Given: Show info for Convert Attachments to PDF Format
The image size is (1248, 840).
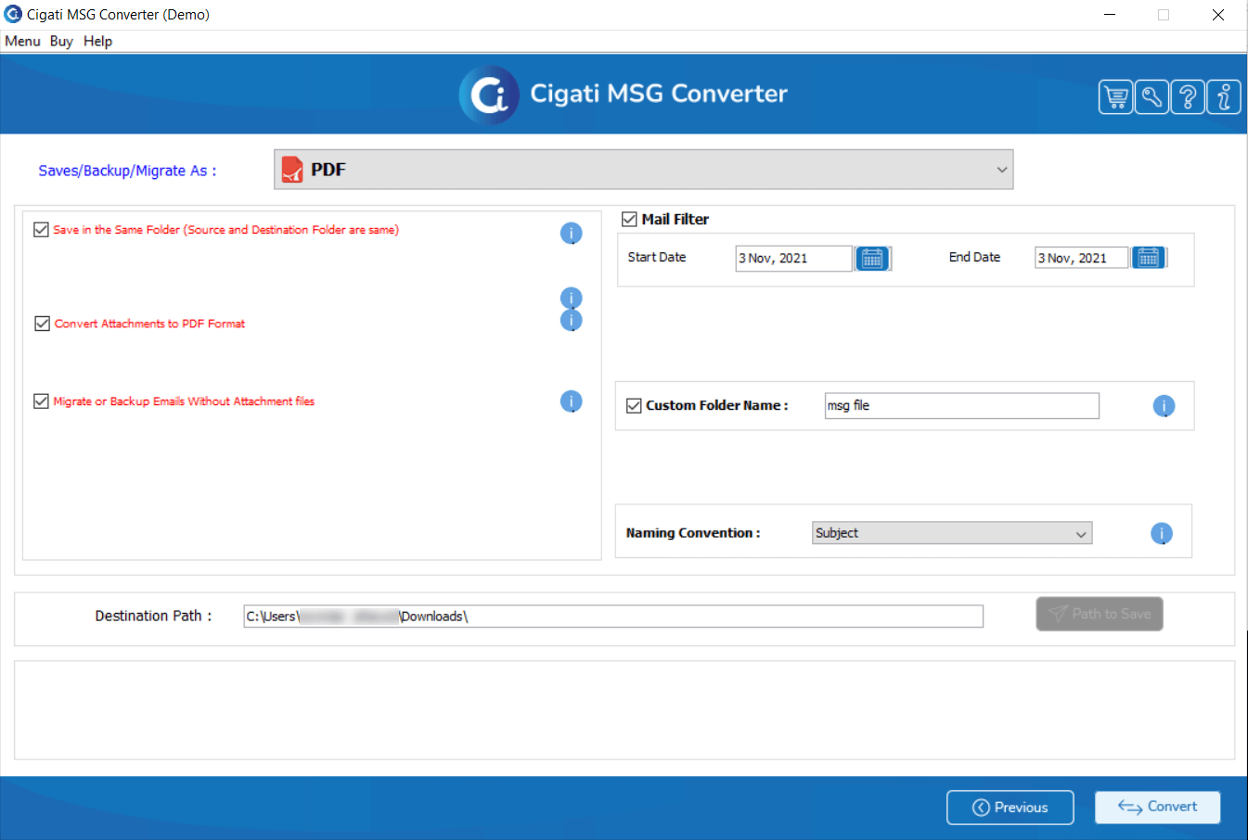Looking at the screenshot, I should [572, 321].
